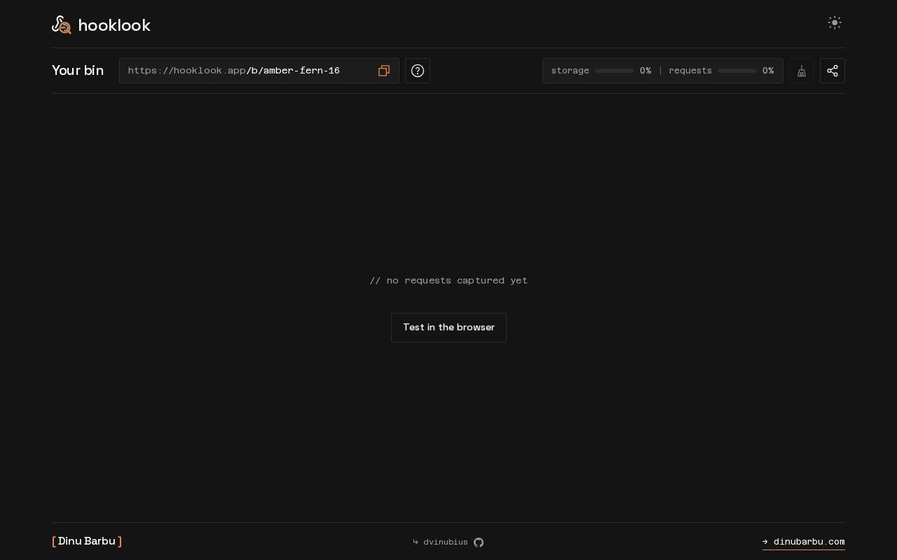The height and width of the screenshot is (560, 897).
Task: Click the 'Your bin' heading
Action: pos(78,71)
